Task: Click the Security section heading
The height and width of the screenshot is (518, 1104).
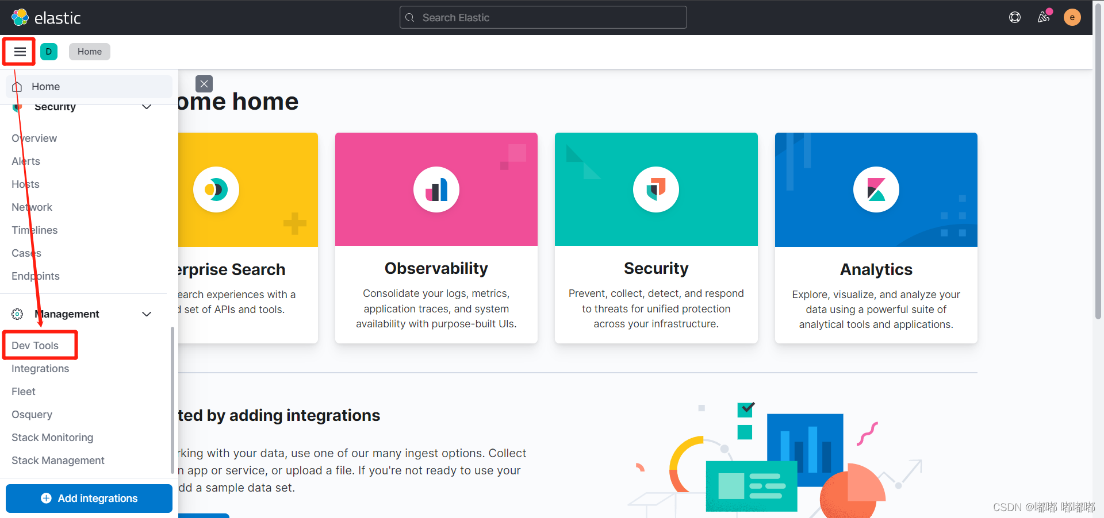Action: (x=55, y=107)
